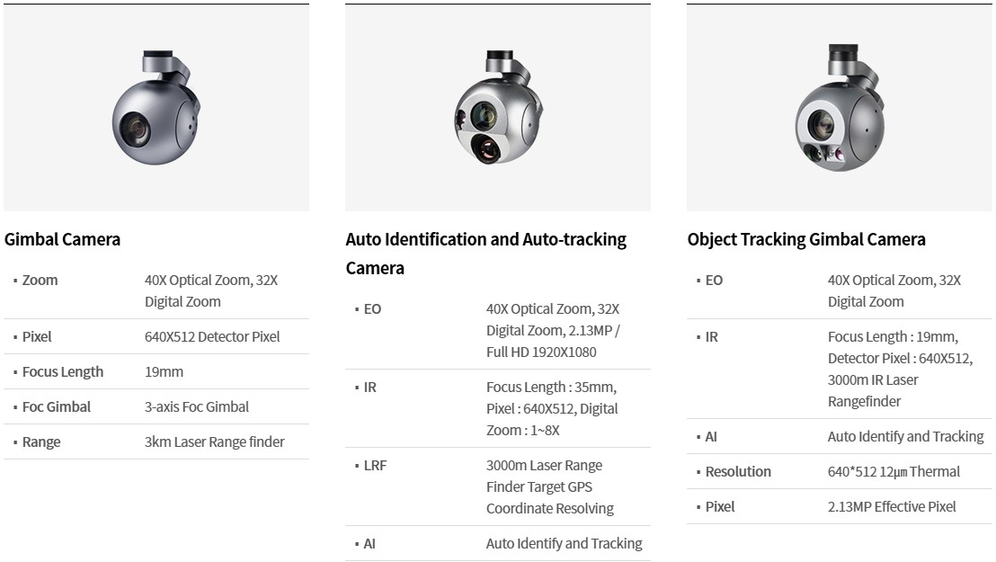Viewport: 996px width, 562px height.
Task: Click the Auto Identification and Auto-tracking Camera title
Action: pos(486,254)
